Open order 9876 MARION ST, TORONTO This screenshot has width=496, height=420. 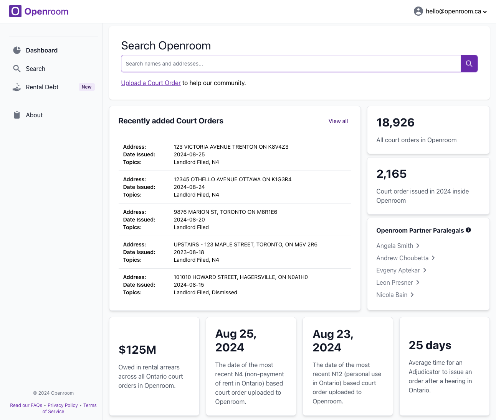[235, 220]
